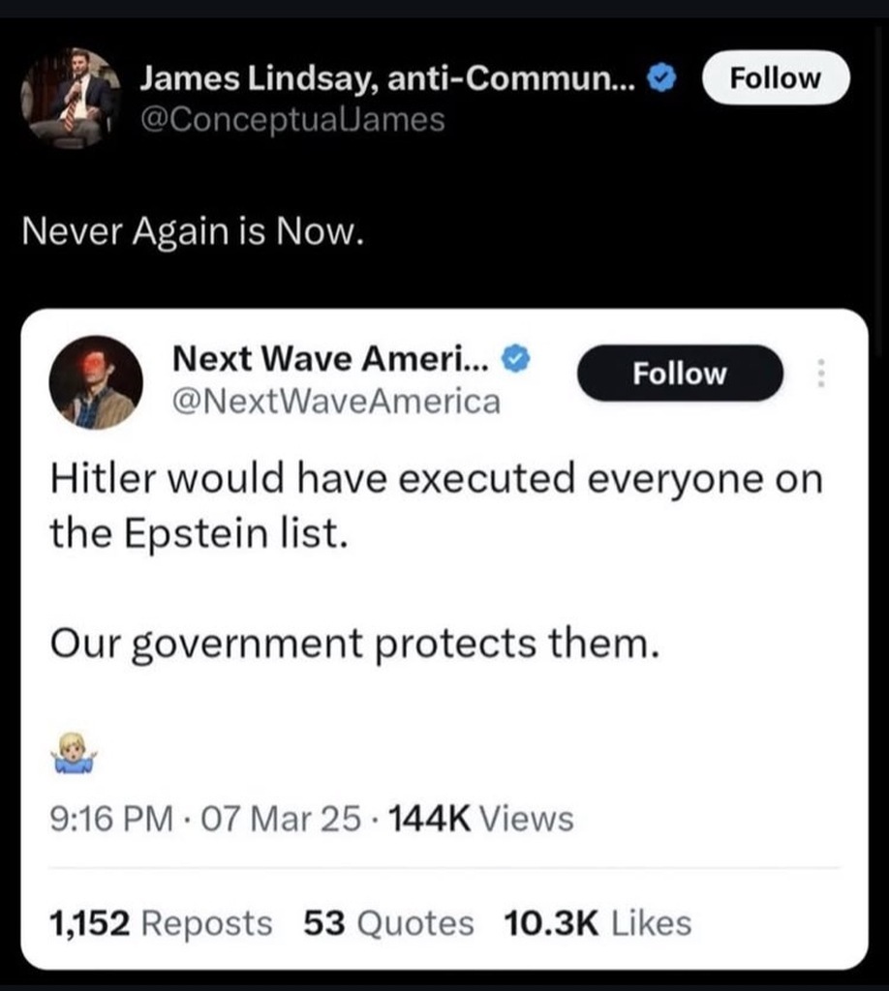The image size is (889, 991).
Task: Open the @NextWaveAmerica handle
Action: (x=336, y=402)
